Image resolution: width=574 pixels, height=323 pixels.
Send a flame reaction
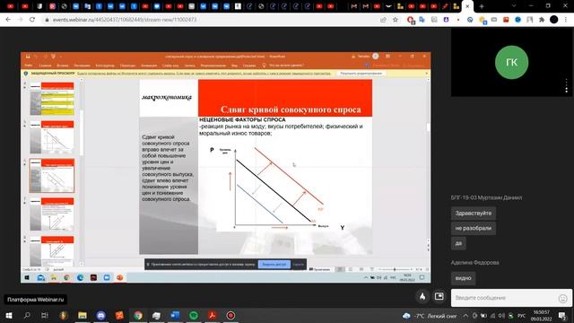click(x=422, y=297)
